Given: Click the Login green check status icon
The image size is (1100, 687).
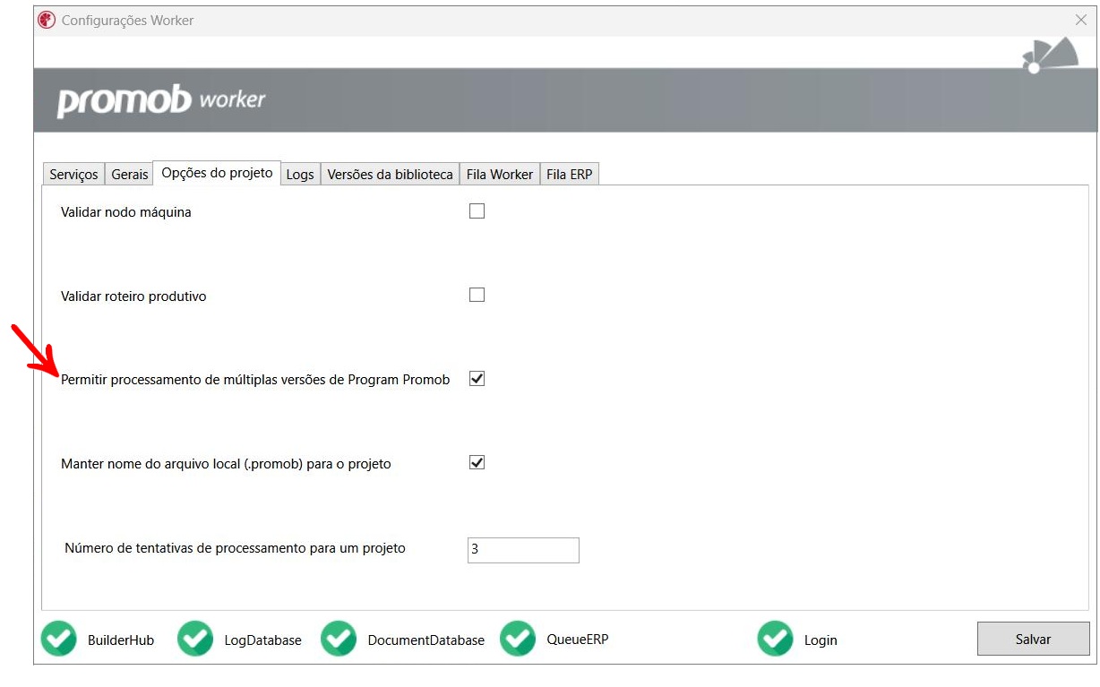Looking at the screenshot, I should (x=775, y=639).
